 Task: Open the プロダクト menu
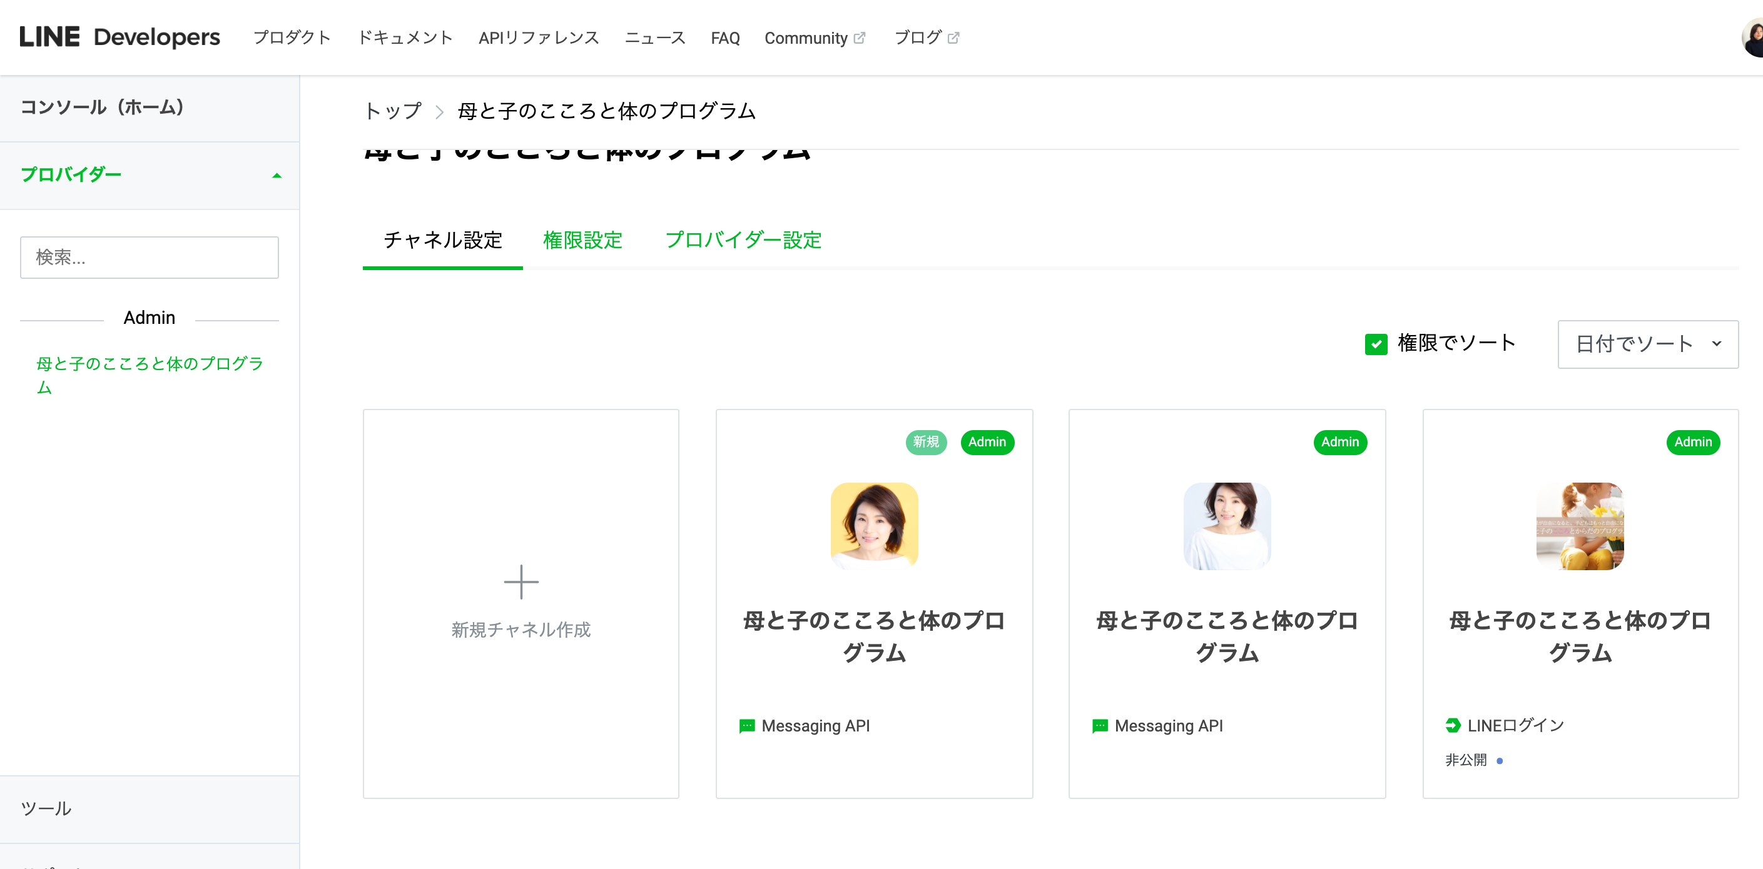tap(292, 38)
